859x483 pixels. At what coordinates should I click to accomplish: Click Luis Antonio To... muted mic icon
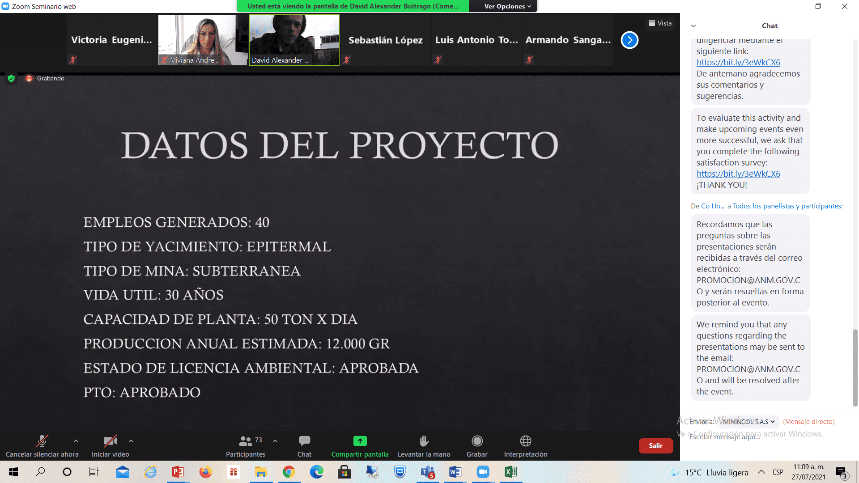438,59
